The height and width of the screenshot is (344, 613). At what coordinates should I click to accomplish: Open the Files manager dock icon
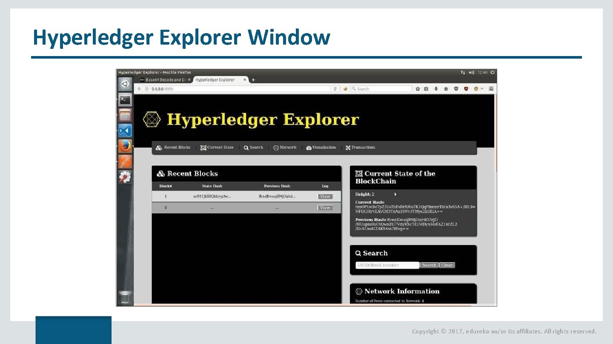tap(125, 115)
